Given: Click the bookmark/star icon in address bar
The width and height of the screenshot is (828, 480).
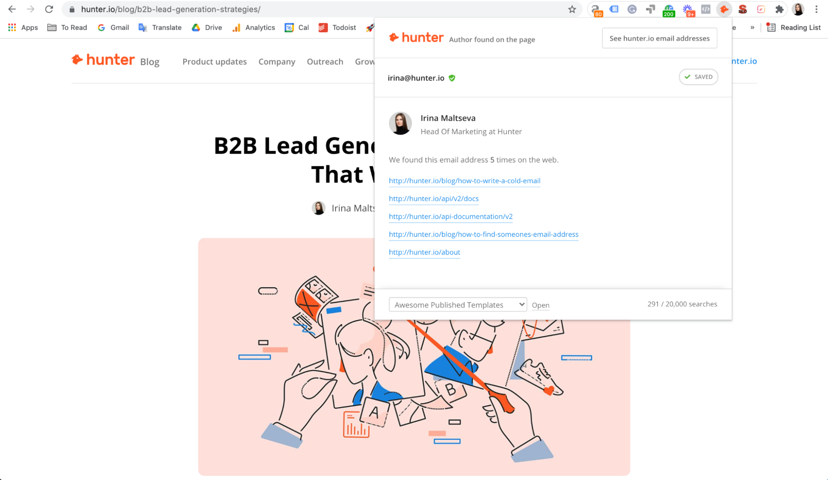Looking at the screenshot, I should pos(572,9).
